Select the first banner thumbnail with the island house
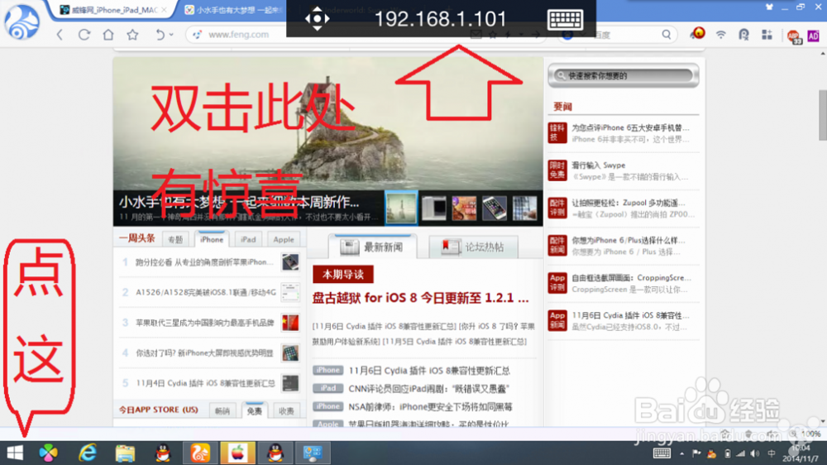This screenshot has width=827, height=465. coord(401,208)
